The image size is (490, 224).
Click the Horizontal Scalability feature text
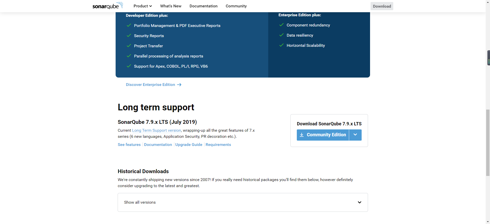306,46
